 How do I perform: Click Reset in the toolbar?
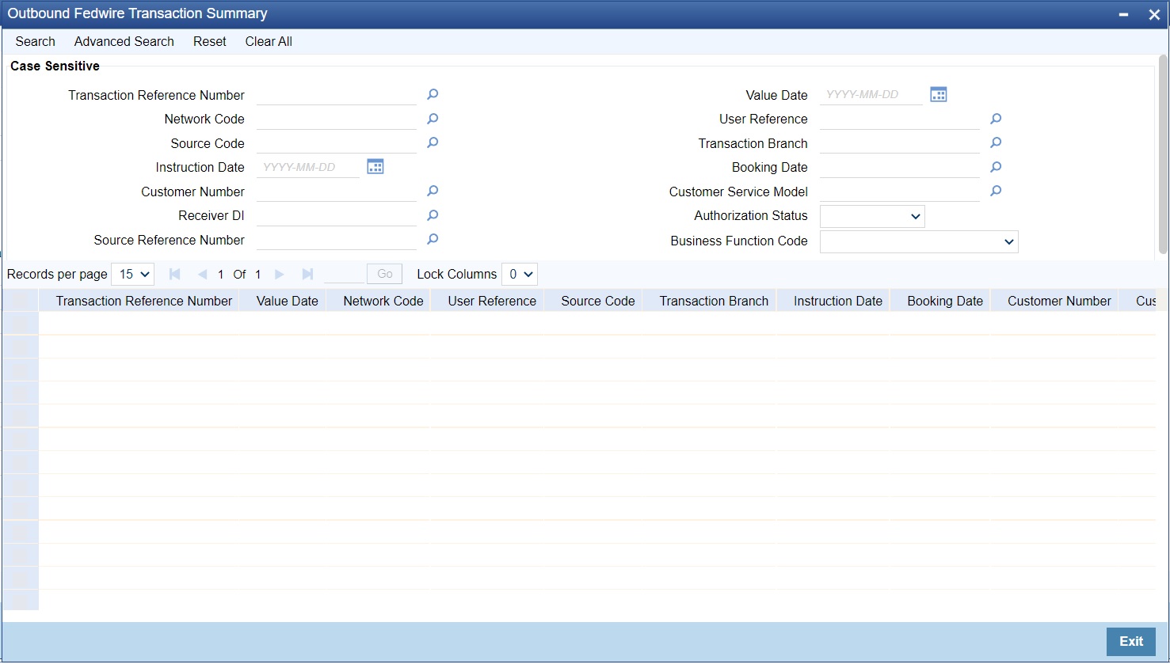pyautogui.click(x=210, y=41)
